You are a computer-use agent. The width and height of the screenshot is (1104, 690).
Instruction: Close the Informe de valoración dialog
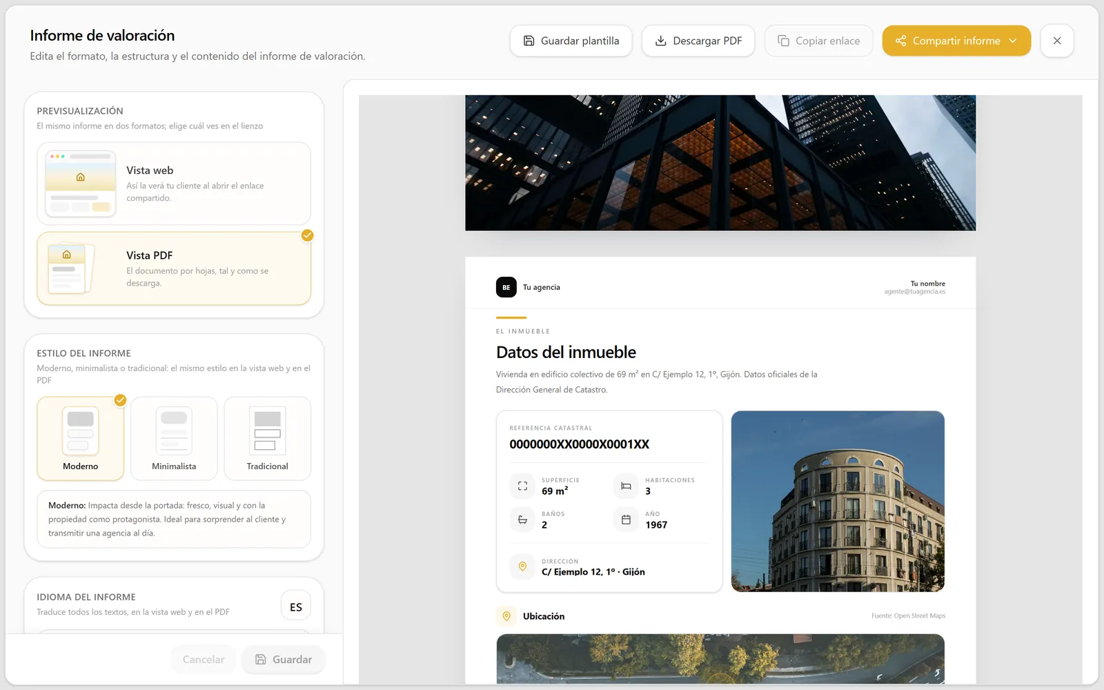[1057, 41]
